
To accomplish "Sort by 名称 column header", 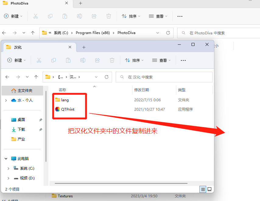I will point(62,90).
